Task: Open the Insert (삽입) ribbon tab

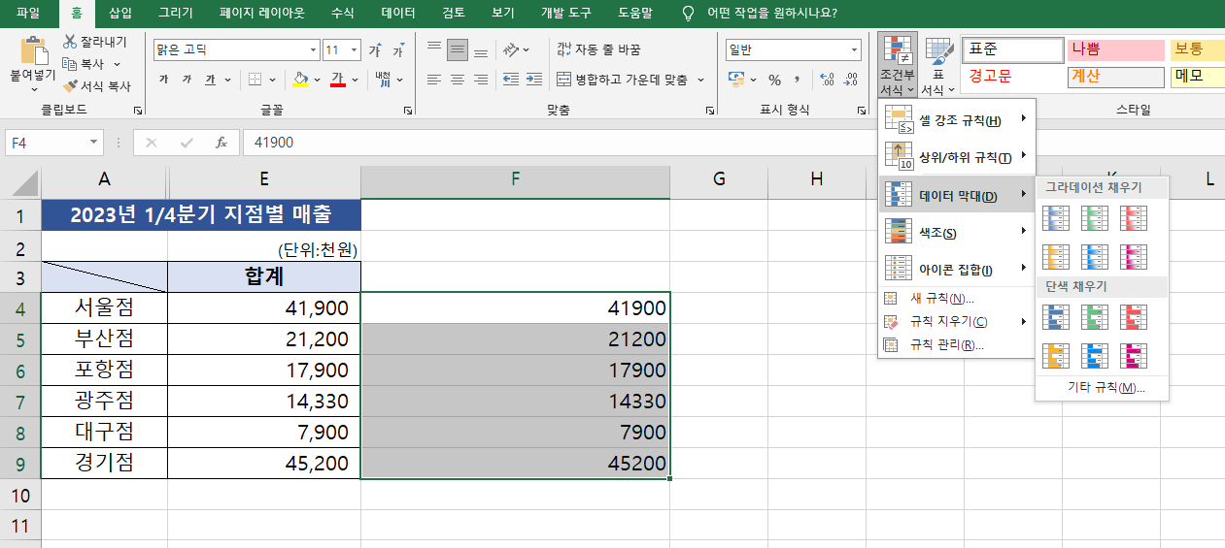Action: pos(120,14)
